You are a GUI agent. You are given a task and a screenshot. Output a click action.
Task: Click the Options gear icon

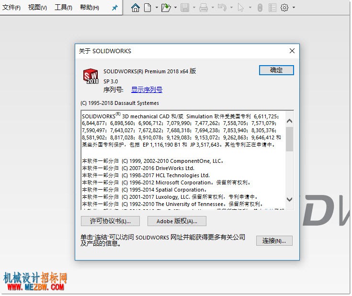284,8
